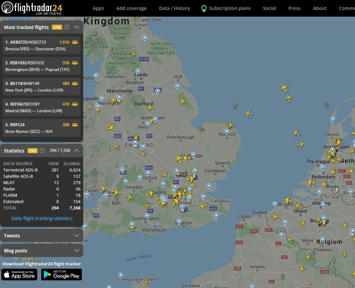Click Satellite ADS-B statistics row

tap(42, 176)
